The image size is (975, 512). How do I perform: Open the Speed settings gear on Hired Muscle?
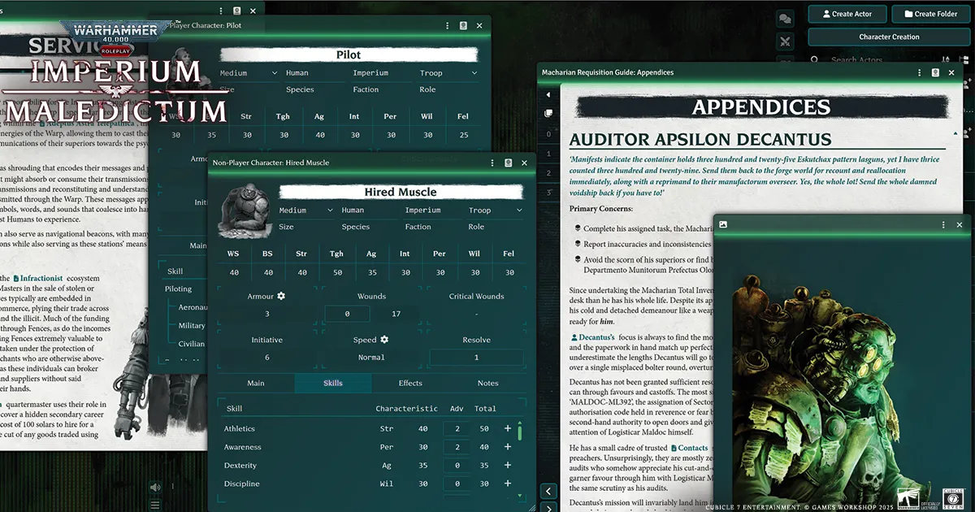click(384, 340)
